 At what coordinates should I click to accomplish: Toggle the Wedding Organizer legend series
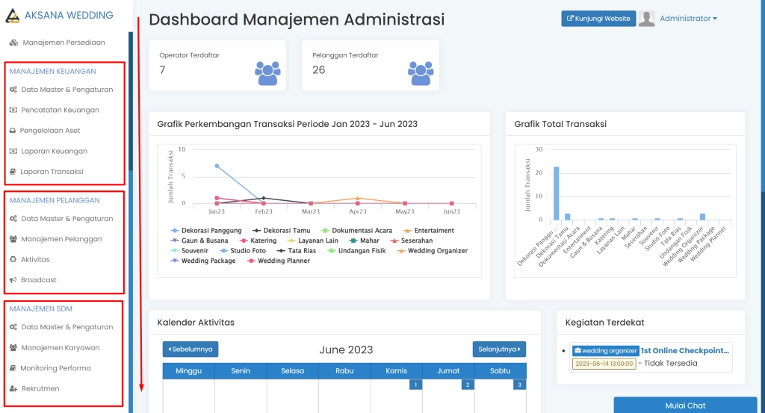pyautogui.click(x=437, y=251)
